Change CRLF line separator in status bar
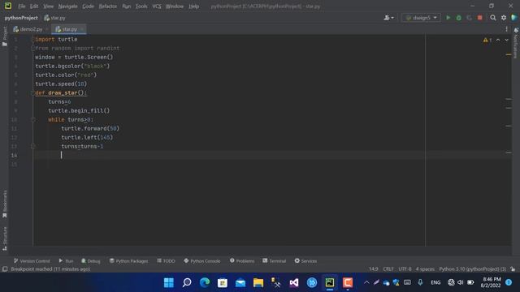This screenshot has height=292, width=520. tap(388, 268)
